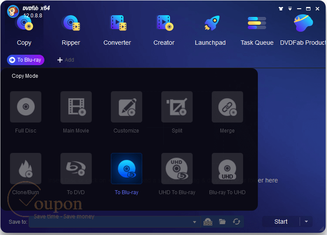
Task: Click the Copy Mode heading
Action: coord(25,76)
